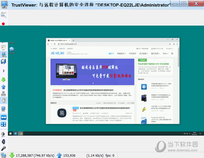Click the new tab plus button in browser
This screenshot has height=158, width=204.
click(x=73, y=40)
